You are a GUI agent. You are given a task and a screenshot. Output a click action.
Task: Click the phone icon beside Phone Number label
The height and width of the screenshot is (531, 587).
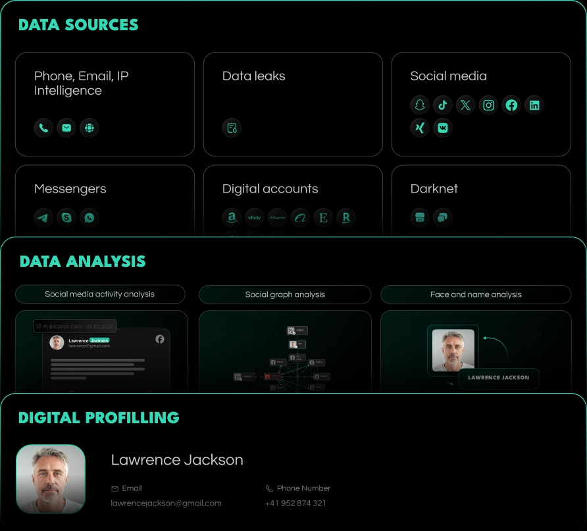click(269, 489)
